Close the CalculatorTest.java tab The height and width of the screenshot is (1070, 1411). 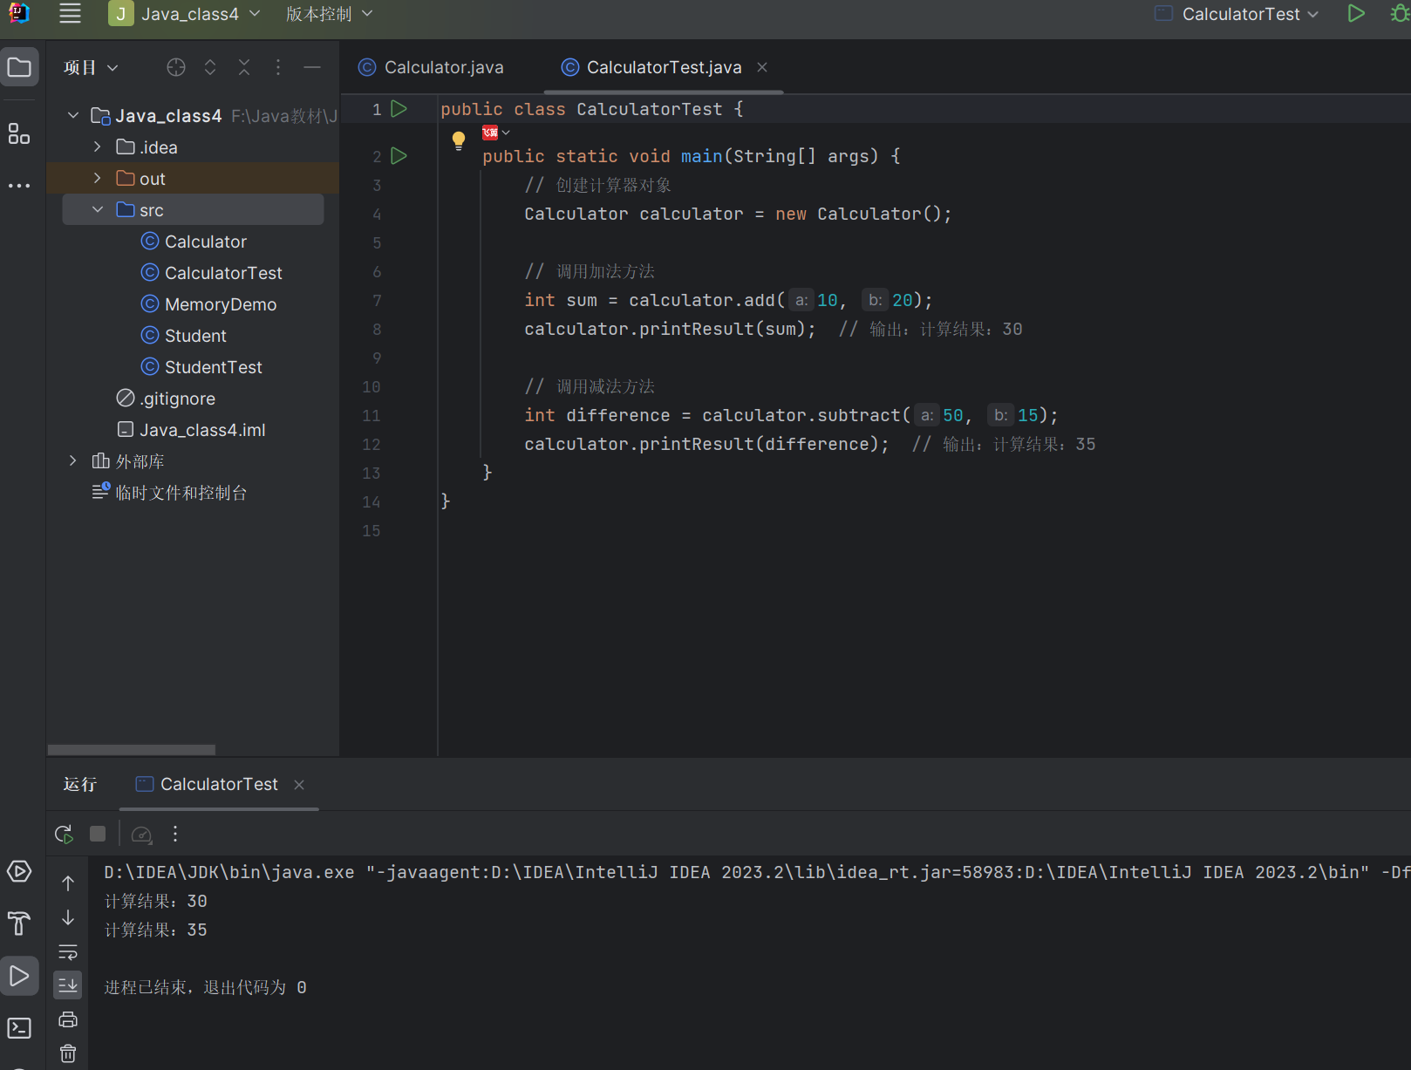762,67
